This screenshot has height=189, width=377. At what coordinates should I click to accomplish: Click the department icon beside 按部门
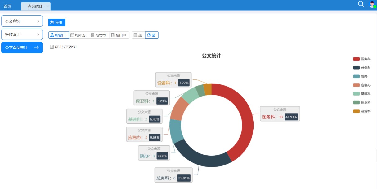tap(52, 35)
